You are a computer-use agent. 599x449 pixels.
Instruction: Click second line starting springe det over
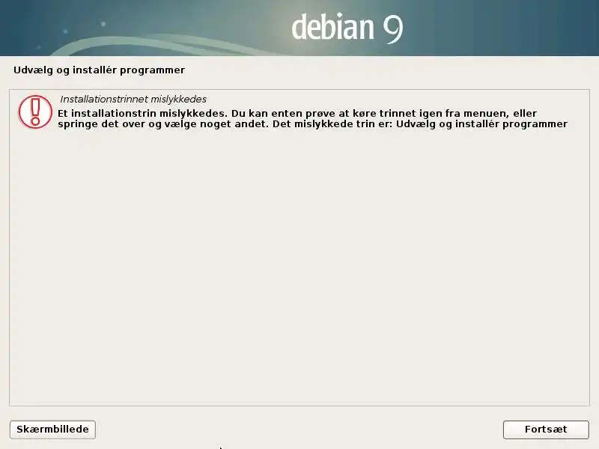pyautogui.click(x=312, y=124)
